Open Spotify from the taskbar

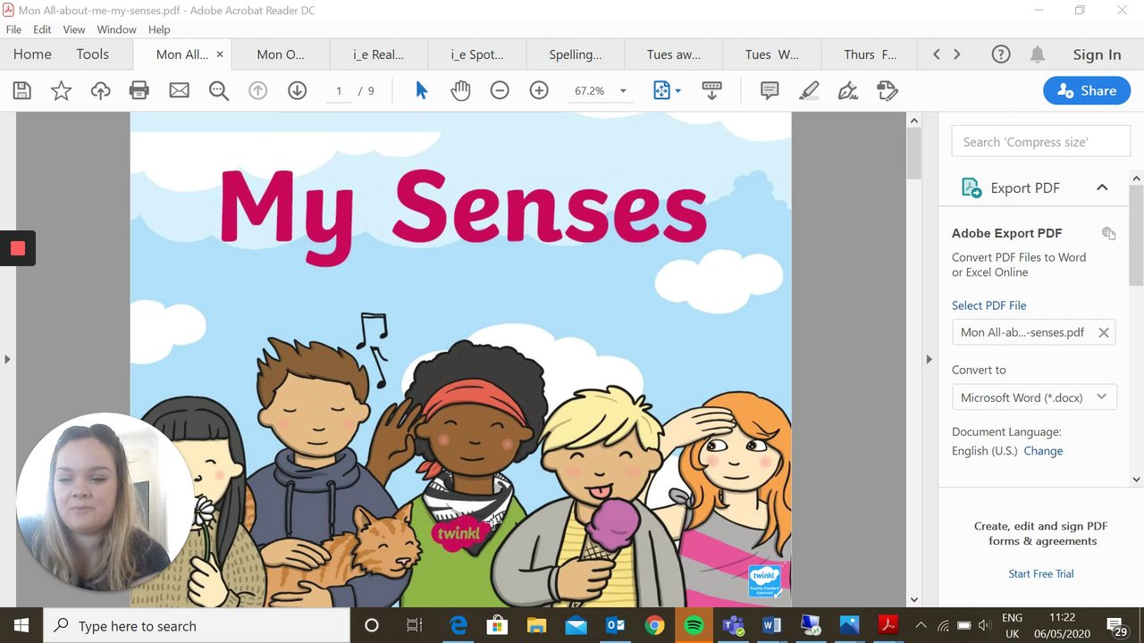point(694,625)
